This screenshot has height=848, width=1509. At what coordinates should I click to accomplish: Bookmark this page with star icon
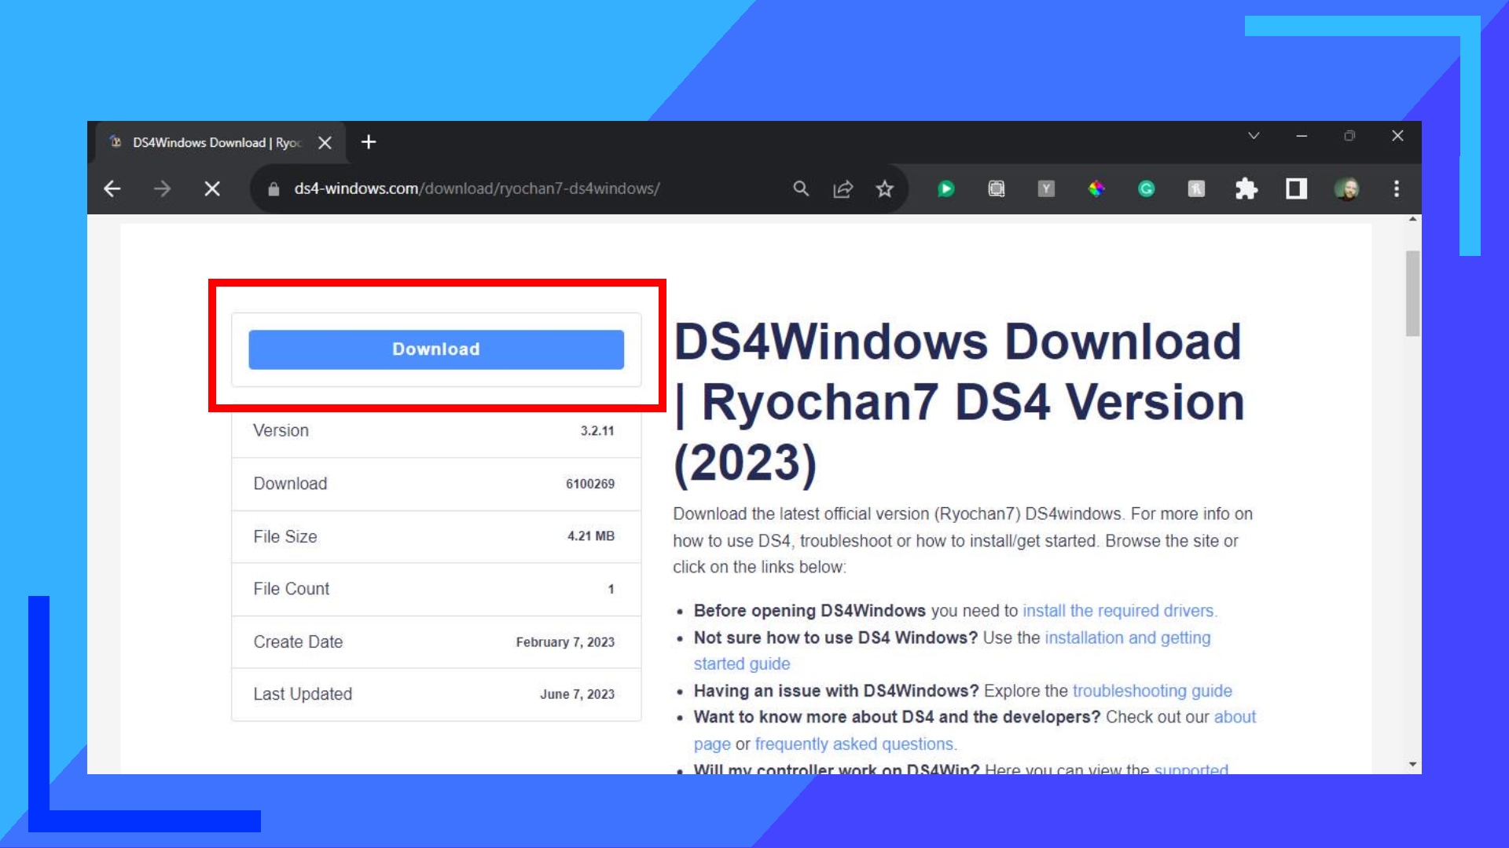point(885,188)
